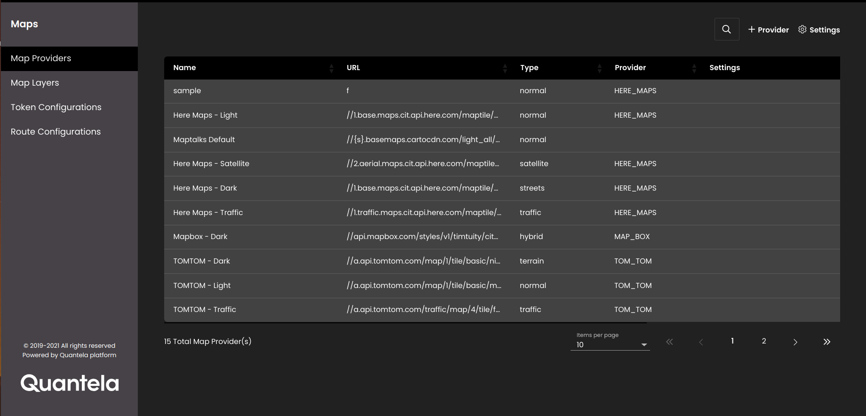Click the cartocdn basemaps URL cell
This screenshot has width=866, height=416.
tap(423, 140)
